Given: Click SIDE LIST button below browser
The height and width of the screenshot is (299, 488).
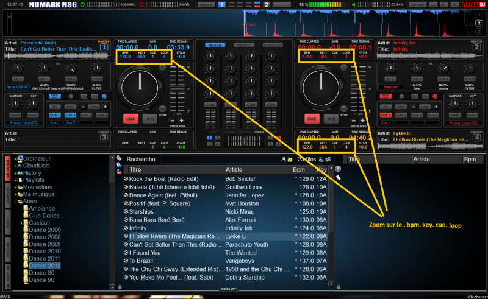Looking at the screenshot, I should (x=229, y=289).
